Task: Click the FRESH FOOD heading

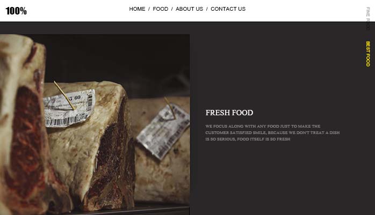Action: [x=229, y=113]
